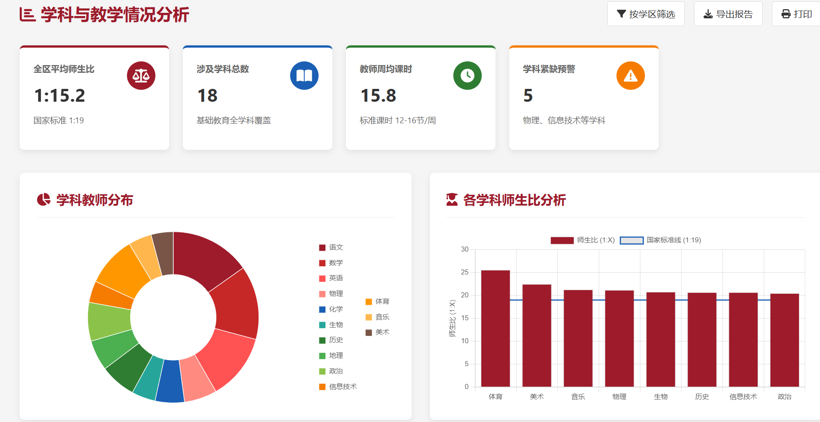
Task: Select the large orange 体育 donut segment
Action: pos(124,270)
